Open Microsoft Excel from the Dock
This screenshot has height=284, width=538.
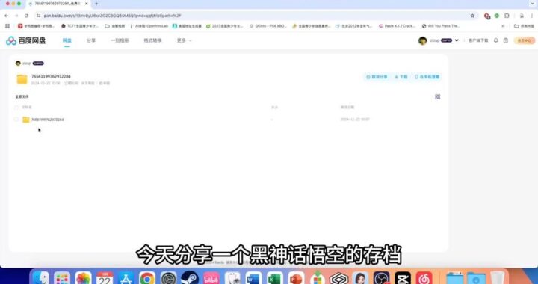pyautogui.click(x=275, y=278)
